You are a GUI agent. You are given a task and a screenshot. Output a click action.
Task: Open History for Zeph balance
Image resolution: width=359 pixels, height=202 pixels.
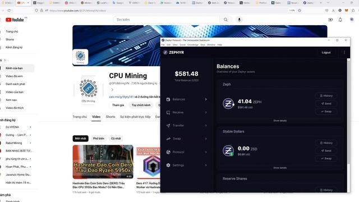326,96
